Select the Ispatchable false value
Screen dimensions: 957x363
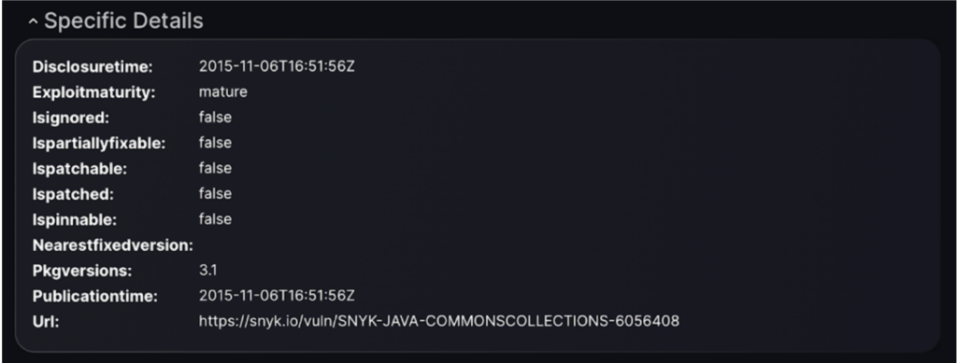pos(215,168)
